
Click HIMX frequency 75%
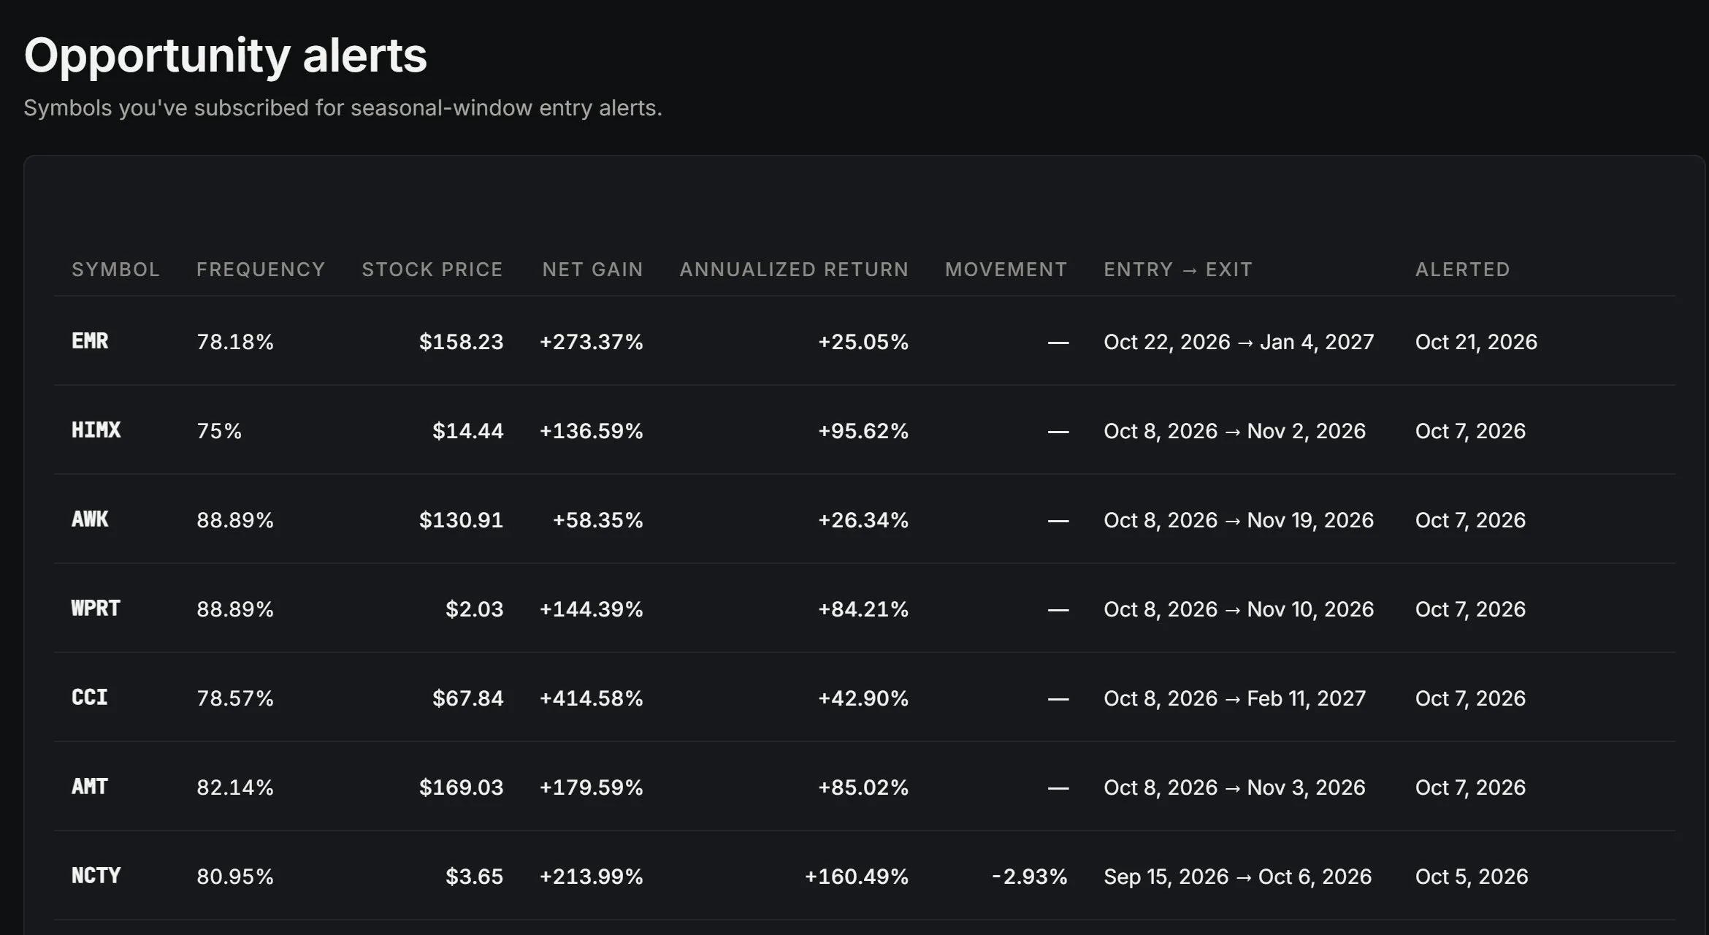pos(219,431)
